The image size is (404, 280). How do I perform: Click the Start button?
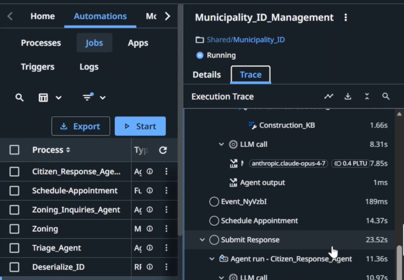pos(140,126)
